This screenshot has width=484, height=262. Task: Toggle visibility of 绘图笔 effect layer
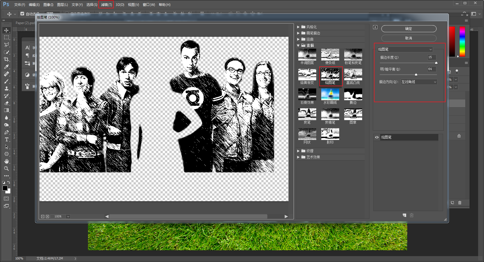[x=377, y=137]
